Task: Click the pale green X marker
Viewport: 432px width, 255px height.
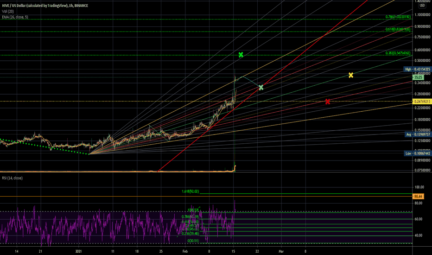Action: coord(261,87)
